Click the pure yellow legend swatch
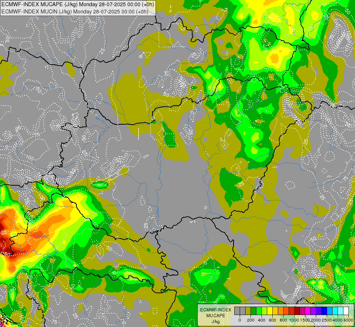Screen dimensions: 355x327 [270, 311]
